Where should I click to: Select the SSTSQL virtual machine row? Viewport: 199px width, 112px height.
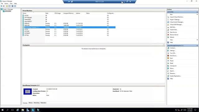click(69, 35)
